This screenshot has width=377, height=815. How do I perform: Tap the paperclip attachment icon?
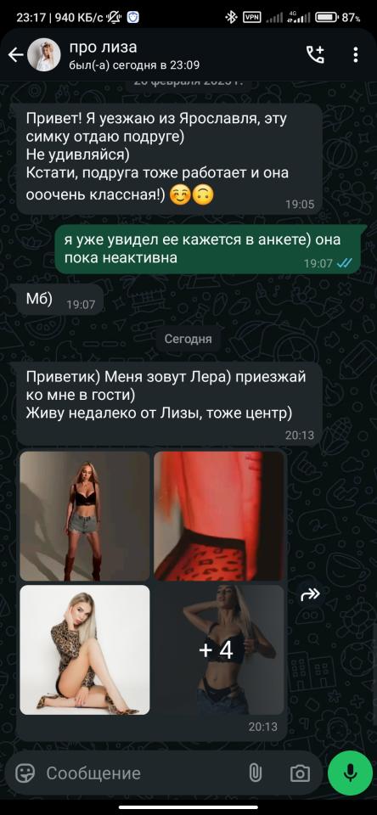pos(255,773)
